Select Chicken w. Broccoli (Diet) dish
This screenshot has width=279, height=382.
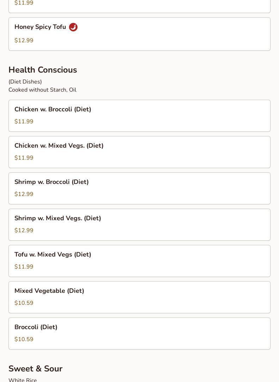pyautogui.click(x=139, y=116)
